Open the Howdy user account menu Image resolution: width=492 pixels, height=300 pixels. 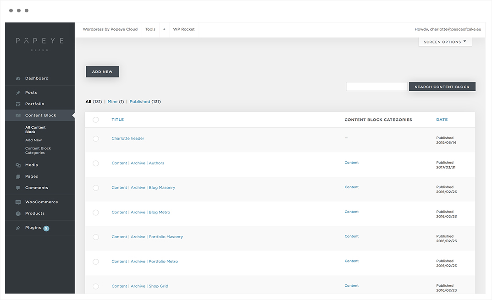point(448,29)
